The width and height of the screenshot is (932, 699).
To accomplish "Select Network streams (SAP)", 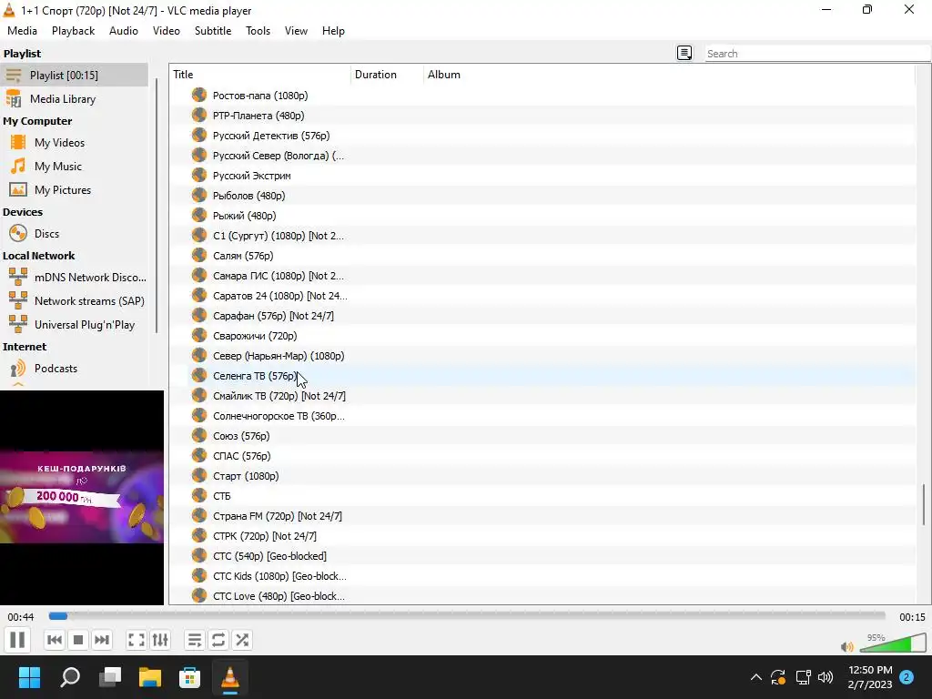I will point(74,300).
